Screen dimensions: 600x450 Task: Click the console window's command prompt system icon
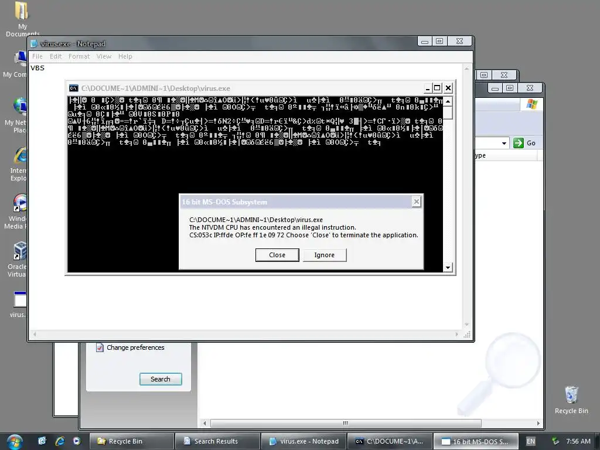(x=73, y=88)
